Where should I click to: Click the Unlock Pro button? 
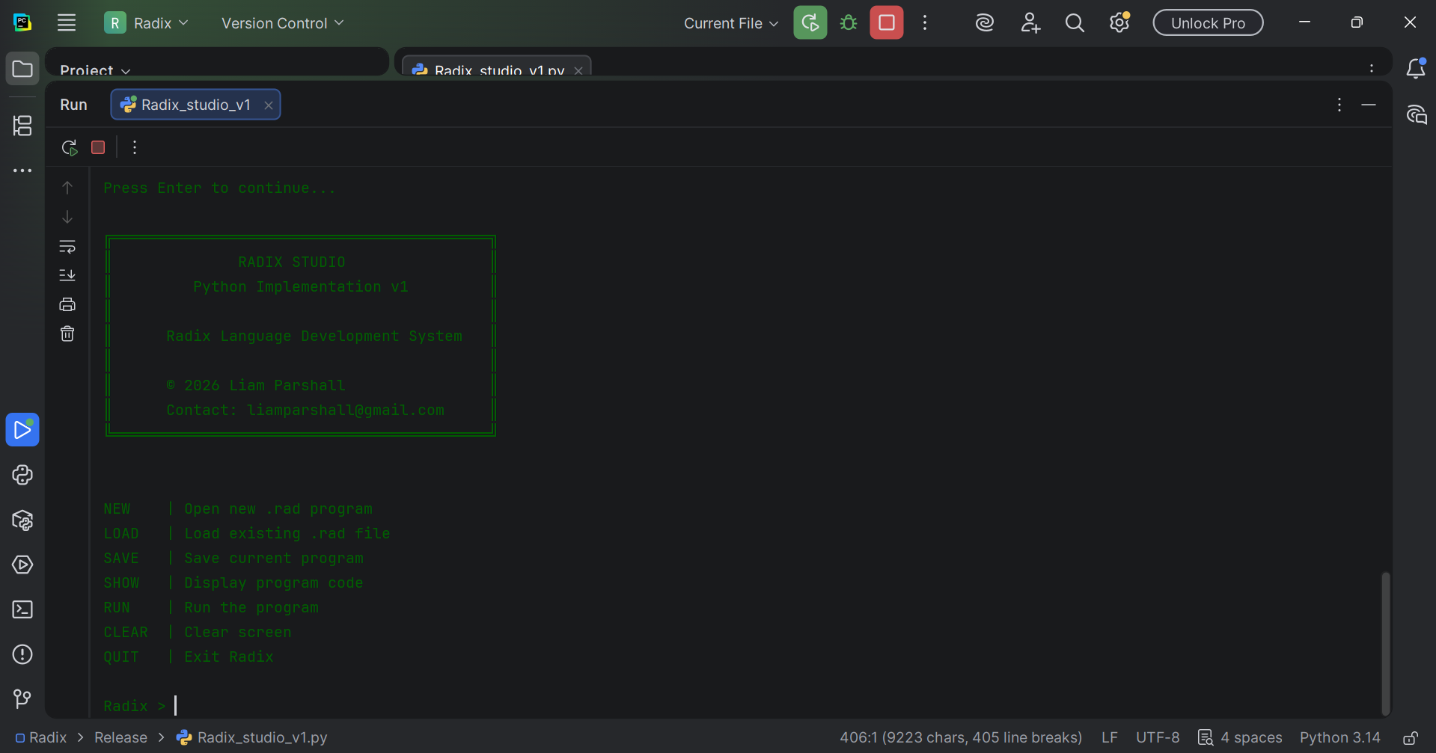pyautogui.click(x=1208, y=22)
